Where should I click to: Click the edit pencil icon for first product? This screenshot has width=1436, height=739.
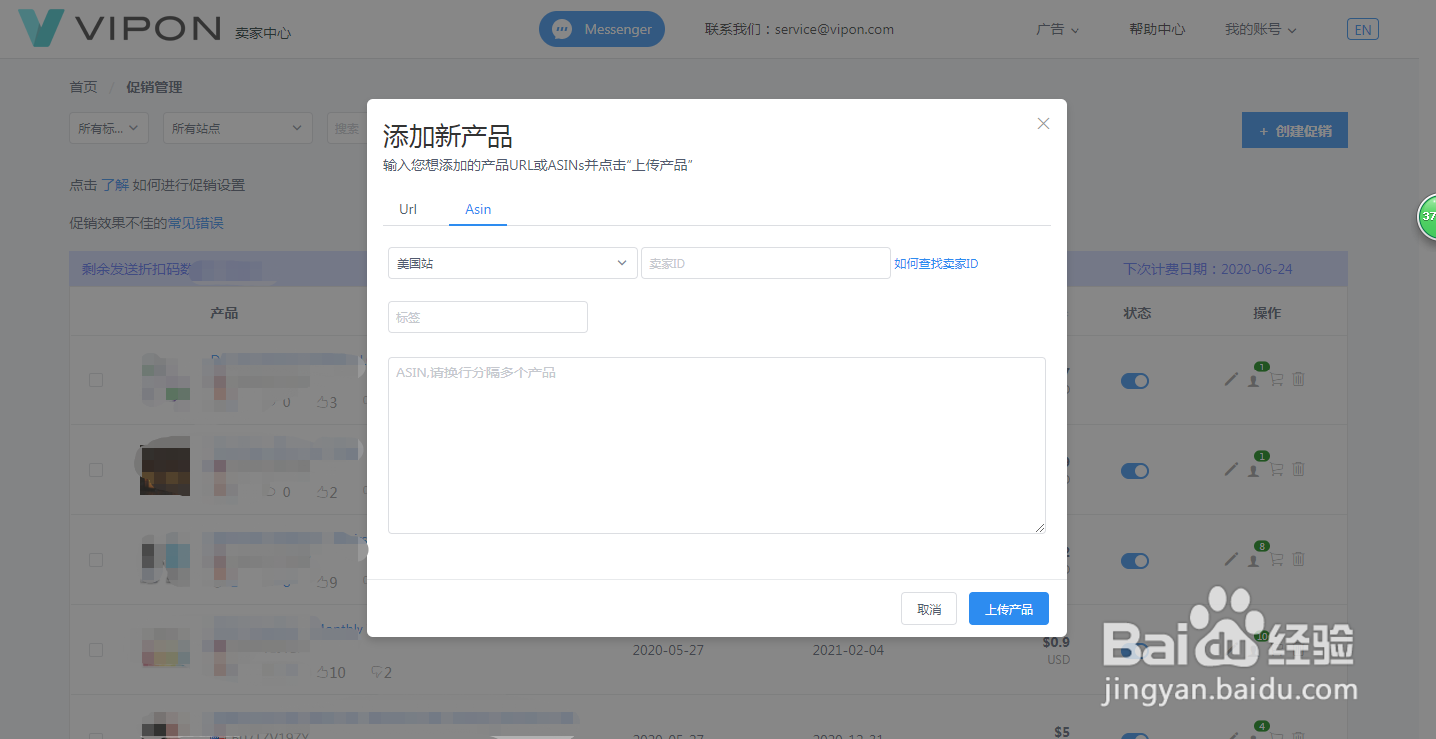coord(1230,379)
